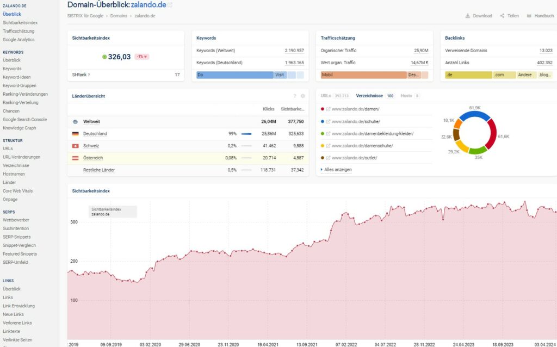Click the SI-Rank help question mark
Screen dimensions: 557x347
89,75
